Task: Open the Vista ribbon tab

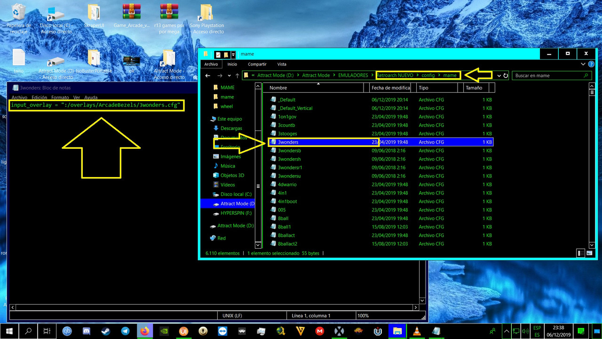Action: [x=282, y=64]
